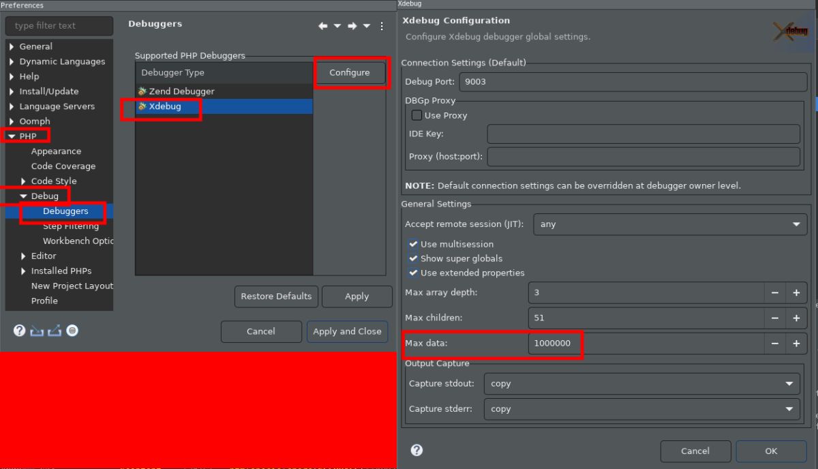Image resolution: width=818 pixels, height=469 pixels.
Task: Expand the General tree node
Action: pos(12,46)
